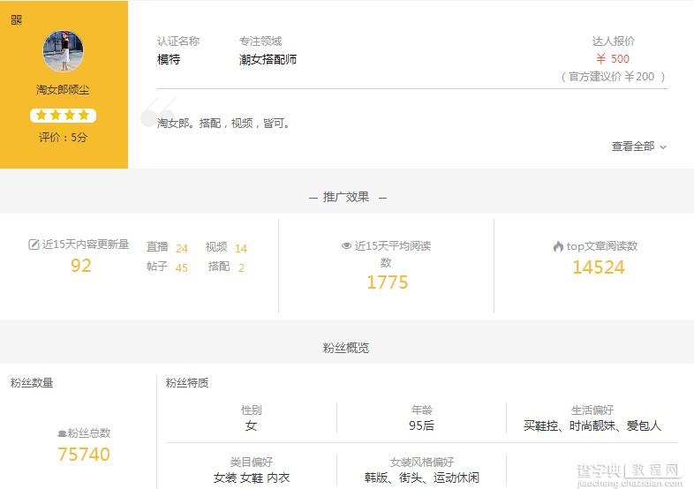Click the profile avatar photo
Viewport: 694px width, 489px height.
[x=63, y=51]
